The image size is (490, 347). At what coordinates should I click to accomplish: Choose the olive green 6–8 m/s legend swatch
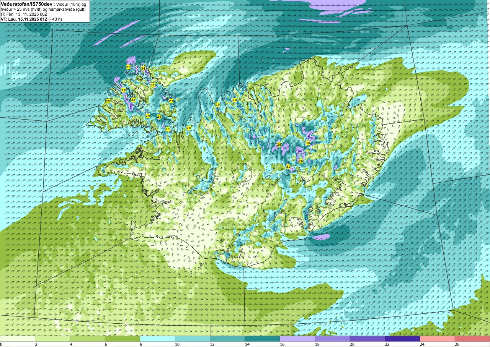(x=122, y=339)
